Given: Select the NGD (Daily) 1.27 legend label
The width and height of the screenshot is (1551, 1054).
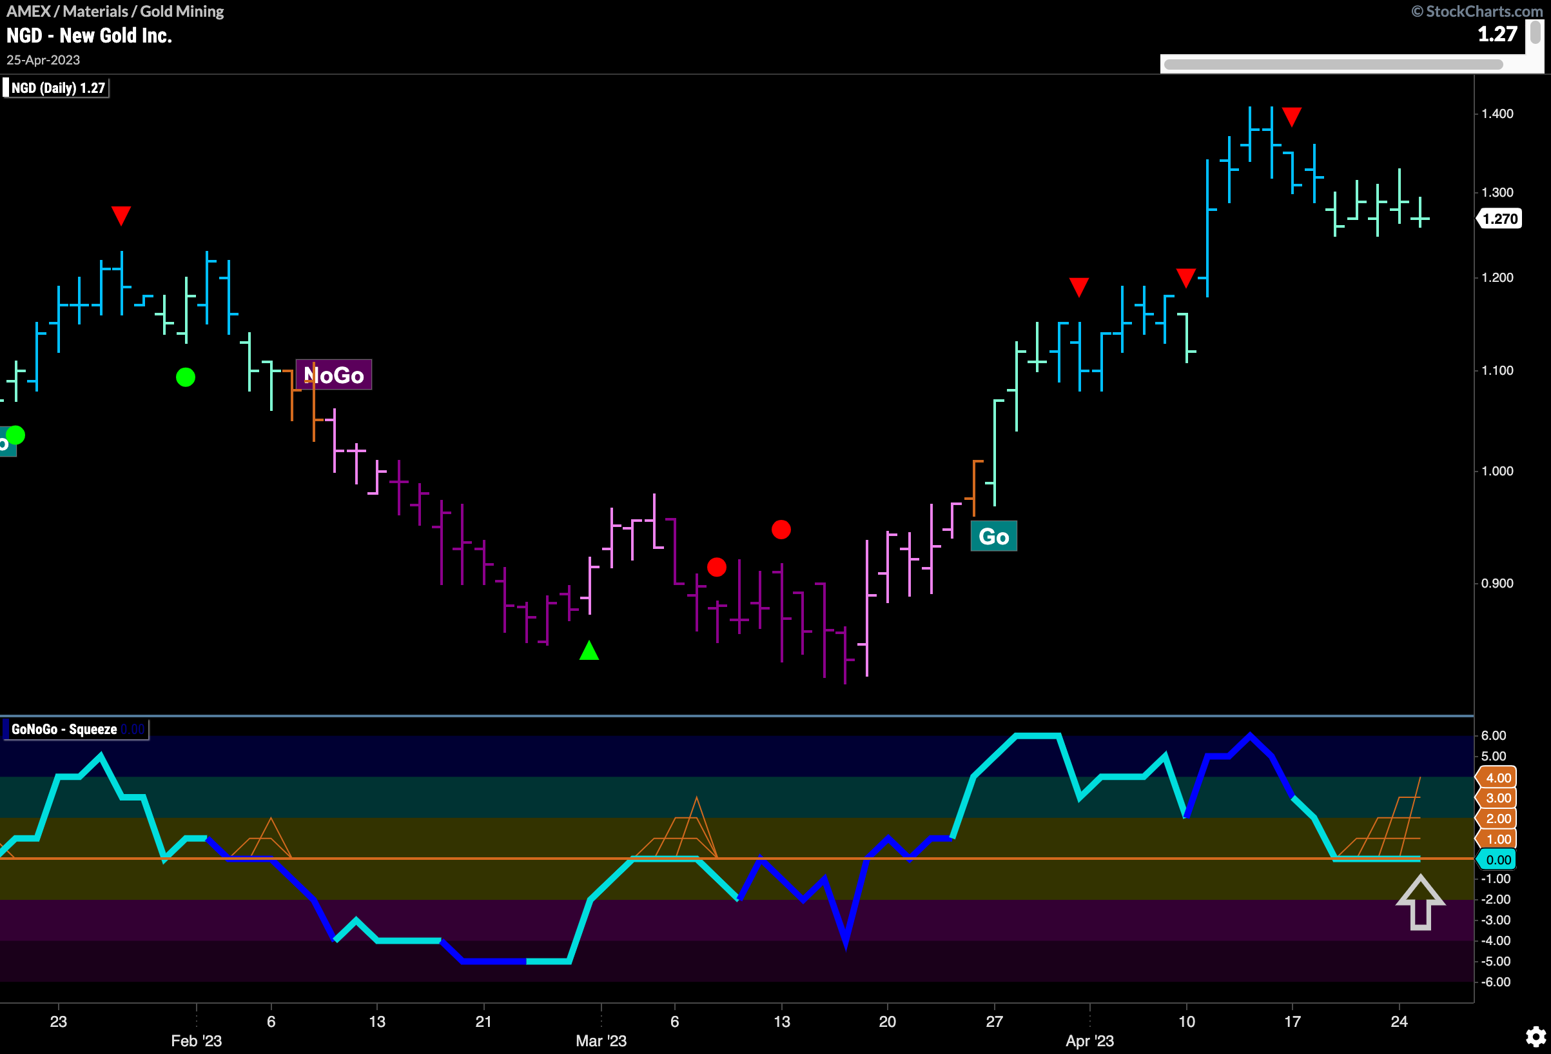Looking at the screenshot, I should pos(56,88).
